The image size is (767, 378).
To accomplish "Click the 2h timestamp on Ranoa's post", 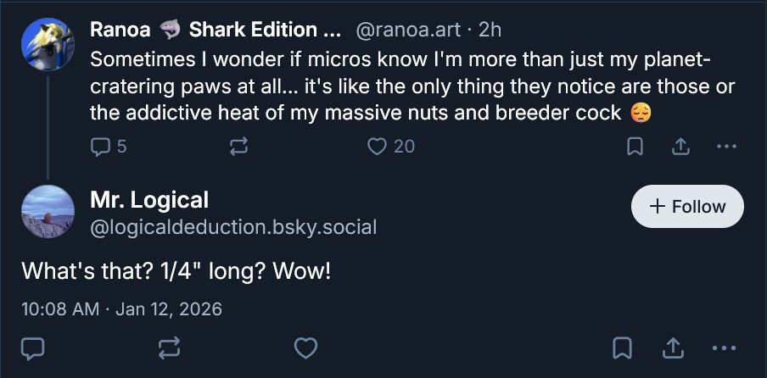I will pyautogui.click(x=490, y=31).
